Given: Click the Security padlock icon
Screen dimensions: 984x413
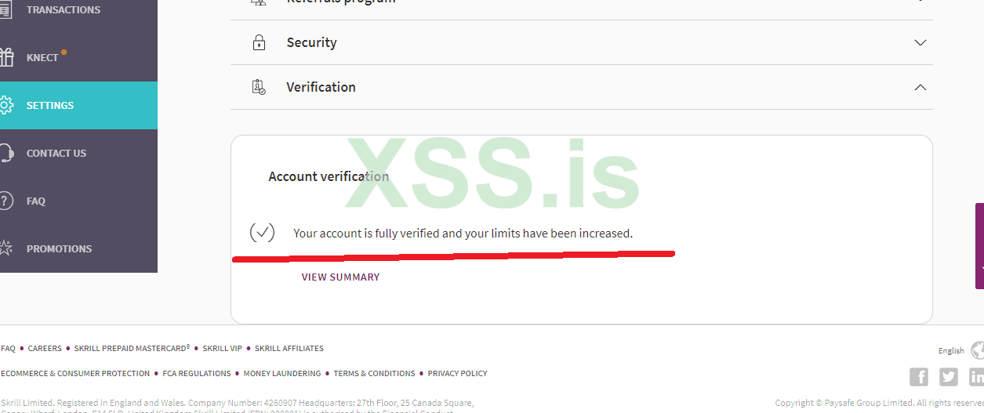Looking at the screenshot, I should click(259, 43).
